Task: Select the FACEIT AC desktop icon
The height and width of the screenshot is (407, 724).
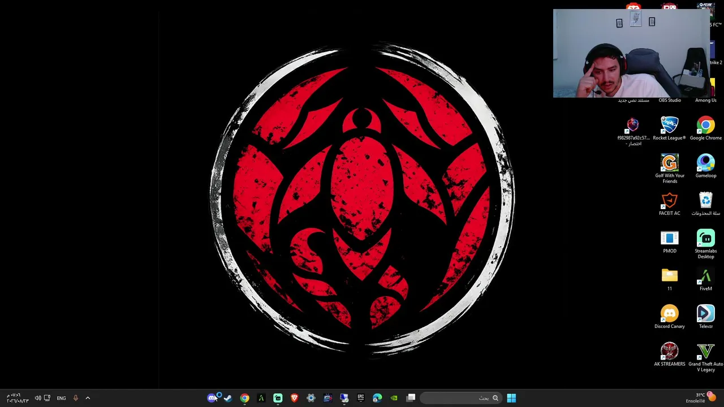Action: (x=670, y=204)
